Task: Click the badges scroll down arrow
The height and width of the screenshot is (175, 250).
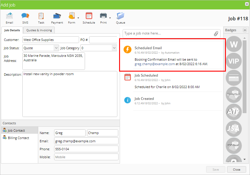Action: click(244, 159)
